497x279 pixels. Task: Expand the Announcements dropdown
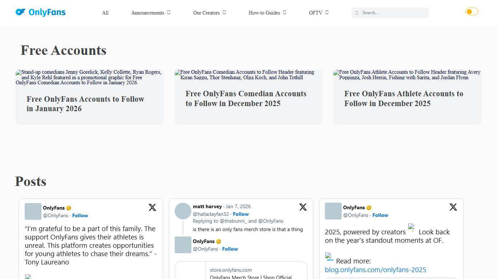(x=151, y=13)
